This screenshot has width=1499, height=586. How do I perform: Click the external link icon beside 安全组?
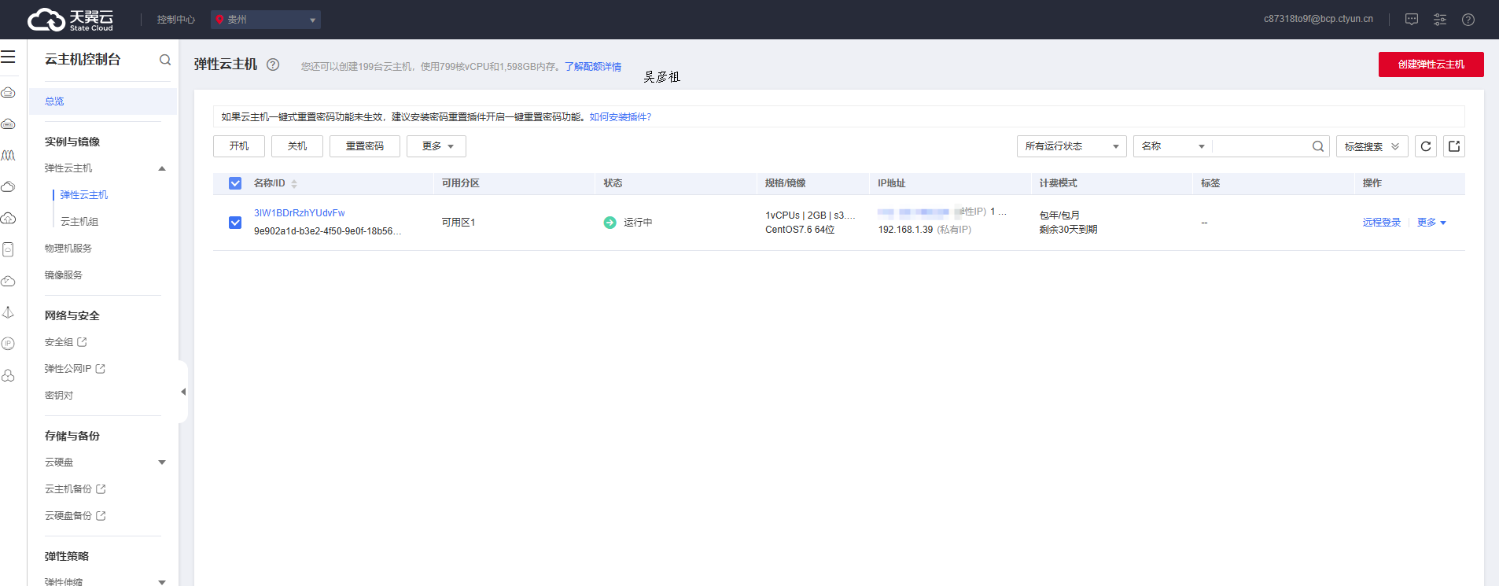coord(82,342)
